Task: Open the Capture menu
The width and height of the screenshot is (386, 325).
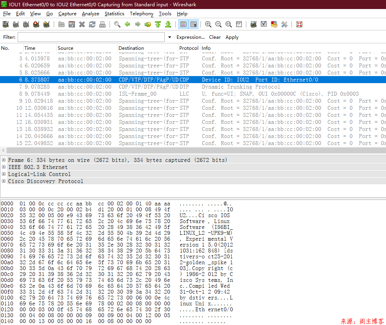Action: pyautogui.click(x=67, y=14)
